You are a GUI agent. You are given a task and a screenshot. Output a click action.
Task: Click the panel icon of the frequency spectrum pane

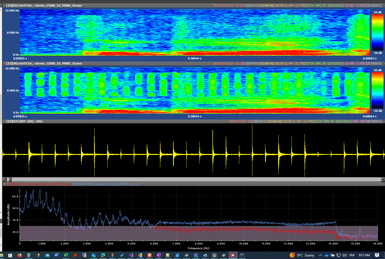(4, 184)
